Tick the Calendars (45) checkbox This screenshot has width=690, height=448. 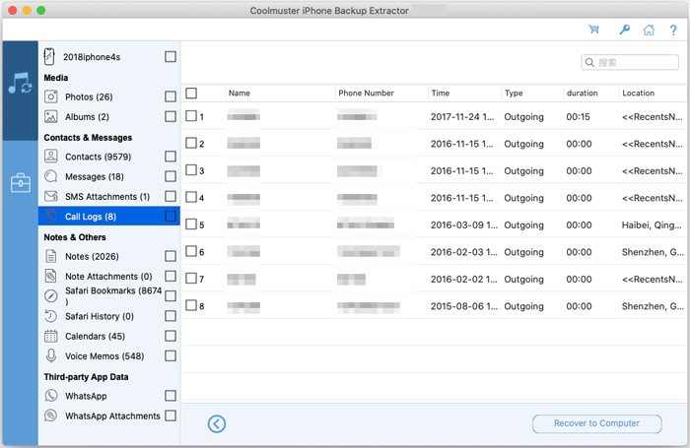pyautogui.click(x=171, y=336)
